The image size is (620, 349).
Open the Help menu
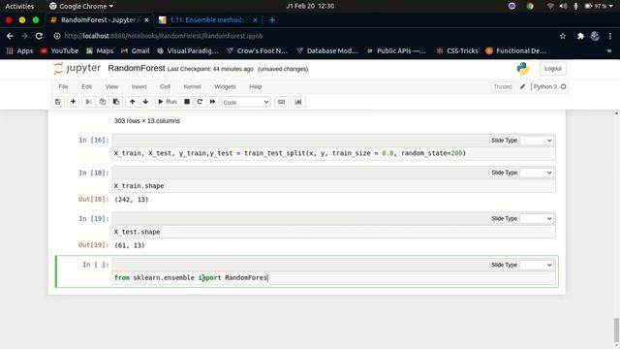pos(256,86)
